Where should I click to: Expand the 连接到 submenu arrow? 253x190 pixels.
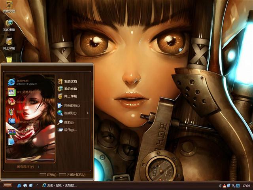88,113
